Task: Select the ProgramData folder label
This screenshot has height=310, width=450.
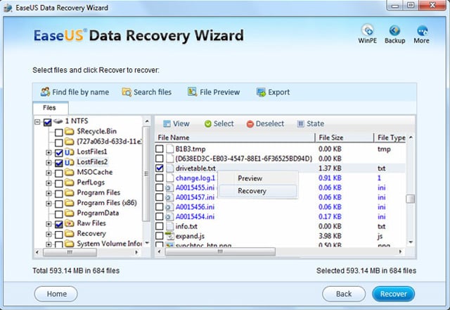Action: click(x=98, y=213)
